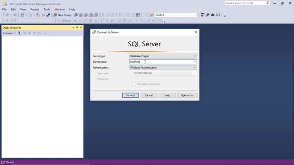Image resolution: width=294 pixels, height=165 pixels.
Task: Open the Undo history dropdown arrow
Action: pos(124,15)
